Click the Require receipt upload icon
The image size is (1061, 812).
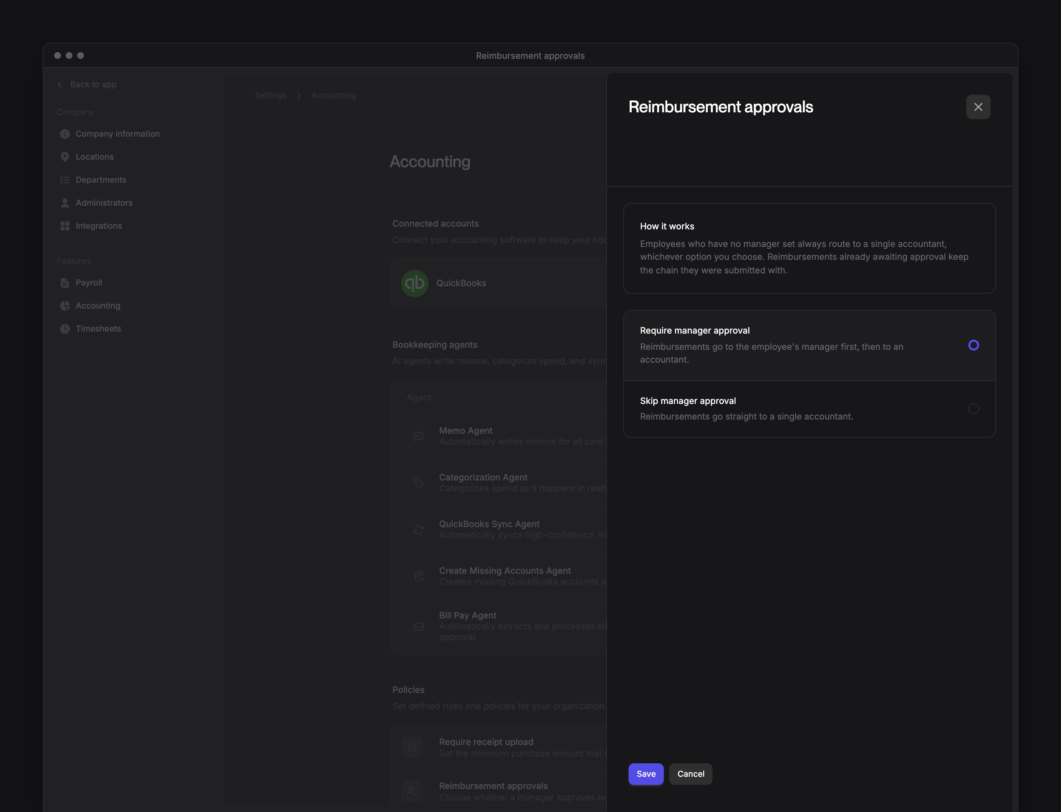coord(412,747)
